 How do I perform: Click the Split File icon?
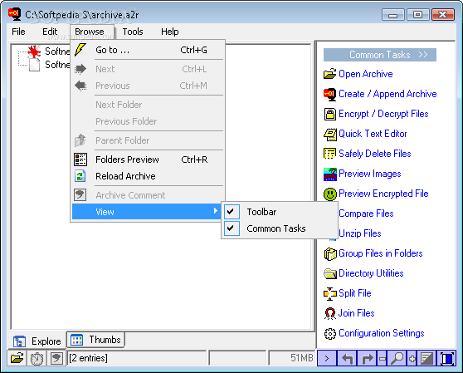point(330,294)
